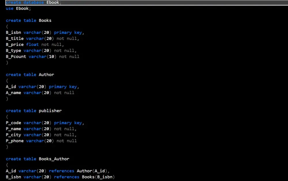Click the 'A_id varchar(20) references Author(A_id)' line

tap(58, 171)
